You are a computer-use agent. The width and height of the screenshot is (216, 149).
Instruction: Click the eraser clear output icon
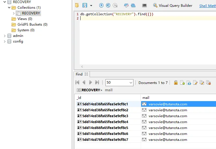[x=126, y=5]
